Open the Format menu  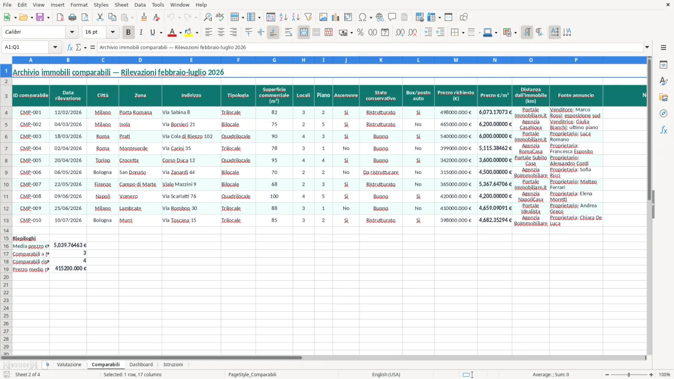[79, 4]
